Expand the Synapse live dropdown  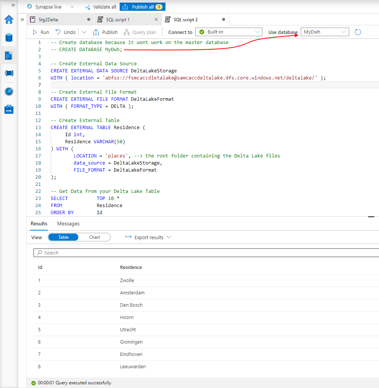72,7
